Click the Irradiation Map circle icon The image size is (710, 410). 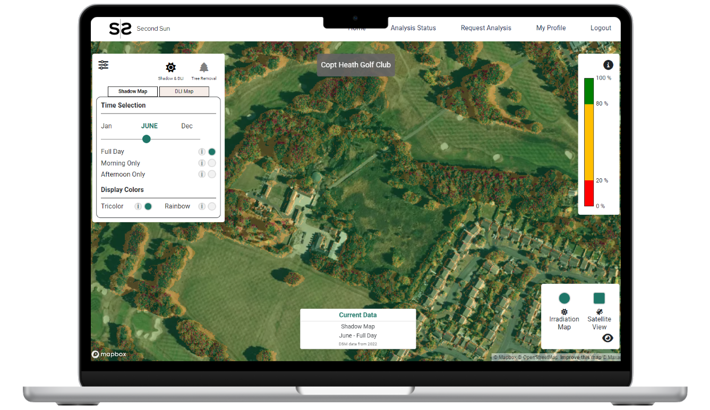click(564, 298)
